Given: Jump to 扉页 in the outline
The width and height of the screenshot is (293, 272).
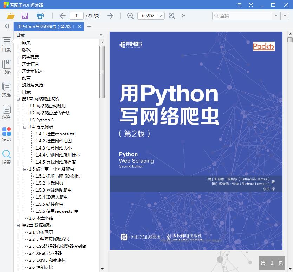Looking at the screenshot, I should coord(26,42).
